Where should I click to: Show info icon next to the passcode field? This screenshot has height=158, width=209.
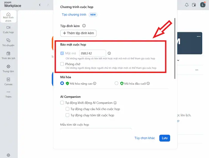point(109,53)
